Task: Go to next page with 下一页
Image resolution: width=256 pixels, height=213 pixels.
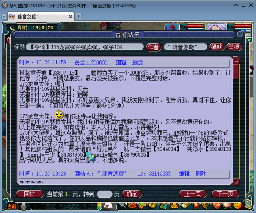Action: (x=225, y=194)
